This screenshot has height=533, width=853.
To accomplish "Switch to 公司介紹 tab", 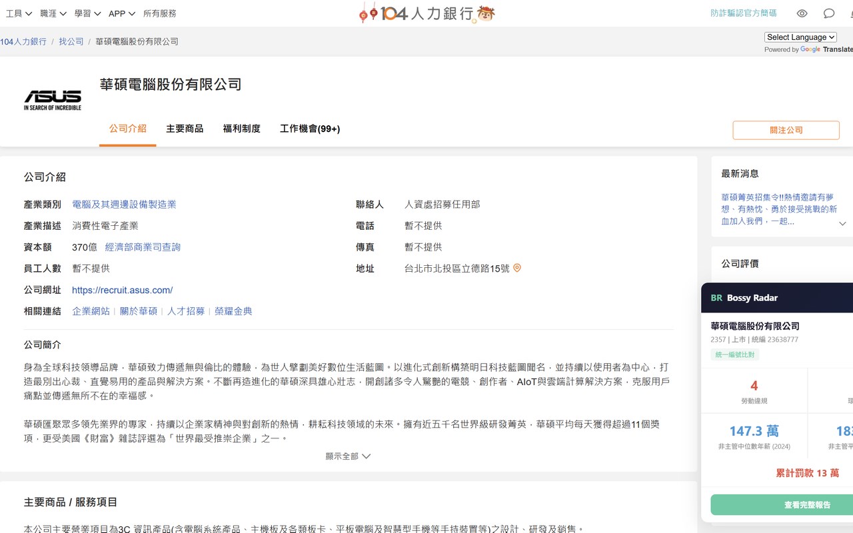I will 128,129.
